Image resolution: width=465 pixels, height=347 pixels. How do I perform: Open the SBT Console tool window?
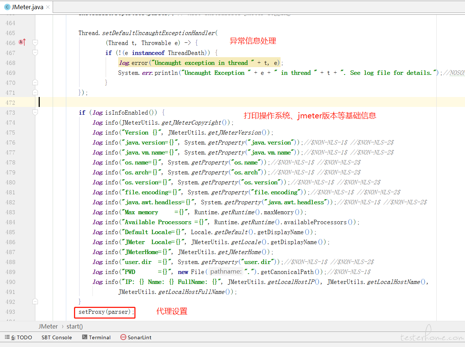[57, 337]
